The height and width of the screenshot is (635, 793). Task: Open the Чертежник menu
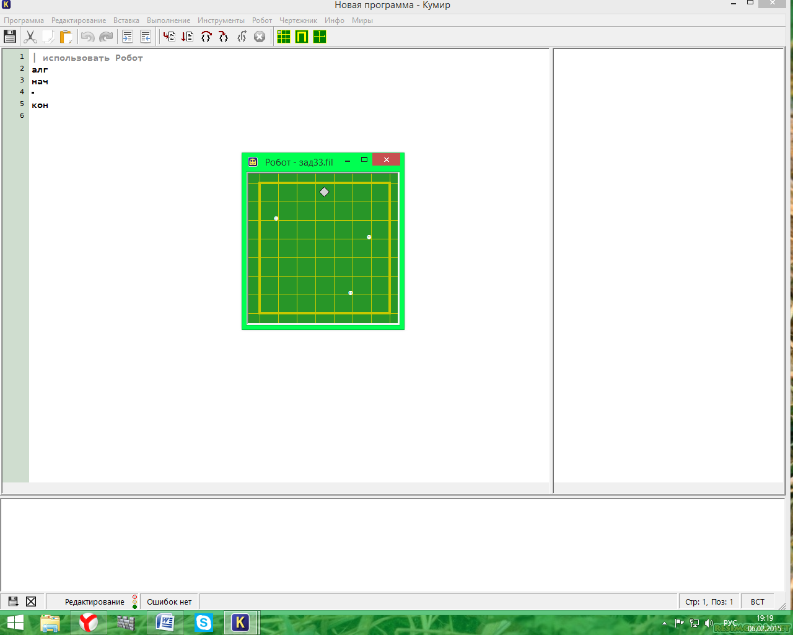click(x=298, y=20)
